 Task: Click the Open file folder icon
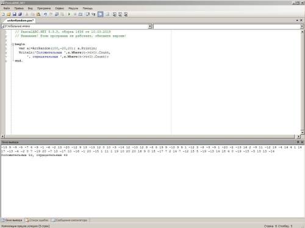9,14
